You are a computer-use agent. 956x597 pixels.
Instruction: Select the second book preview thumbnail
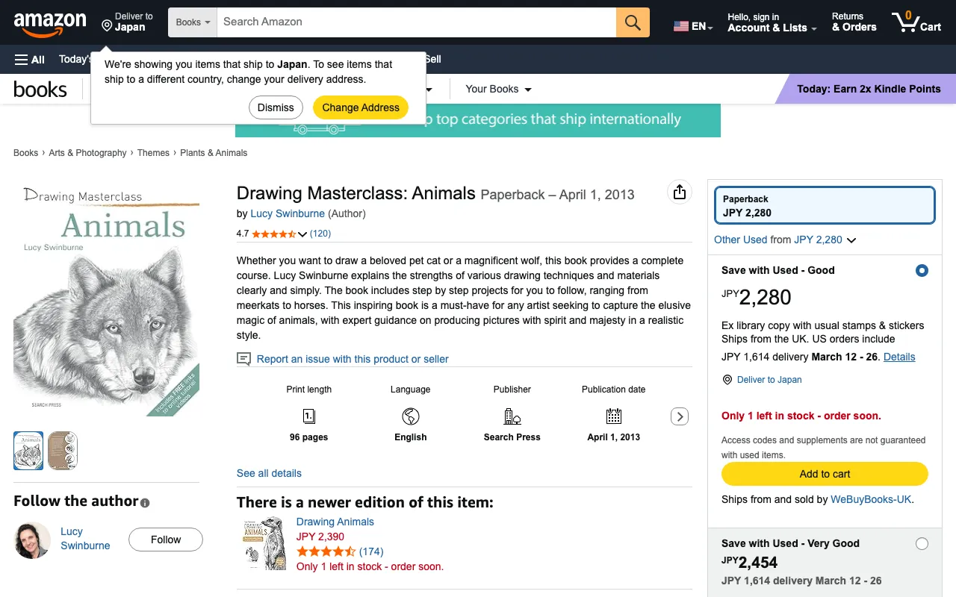63,451
